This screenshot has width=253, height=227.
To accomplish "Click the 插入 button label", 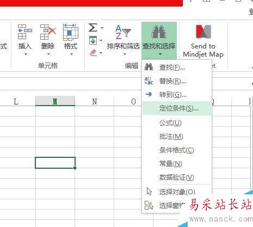I will point(25,46).
